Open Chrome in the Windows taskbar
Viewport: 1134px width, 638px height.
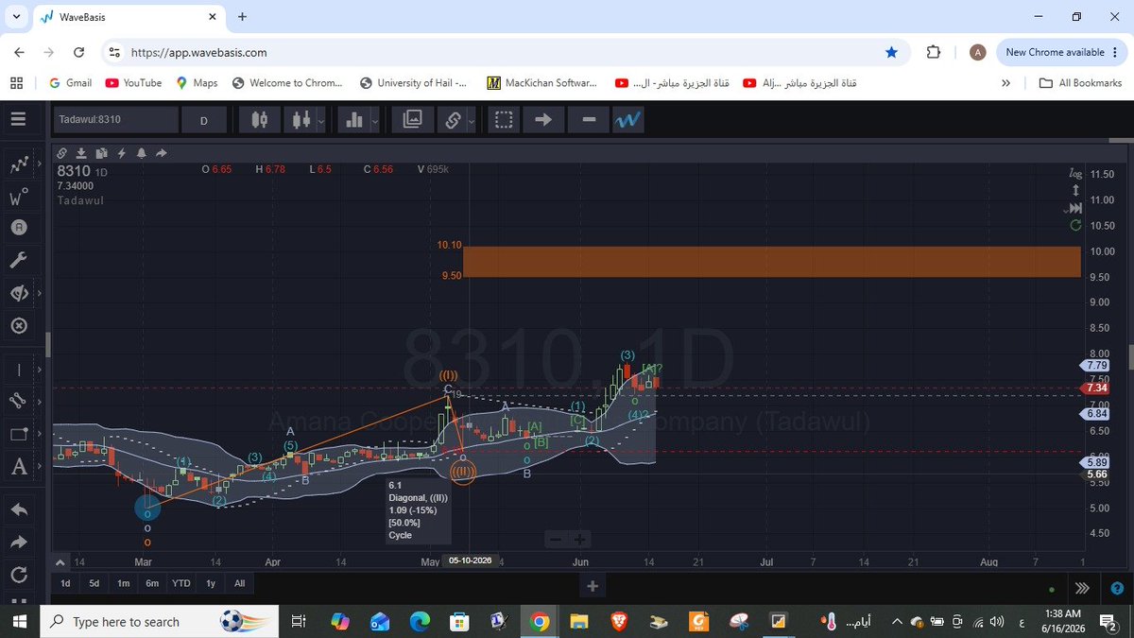pos(540,621)
